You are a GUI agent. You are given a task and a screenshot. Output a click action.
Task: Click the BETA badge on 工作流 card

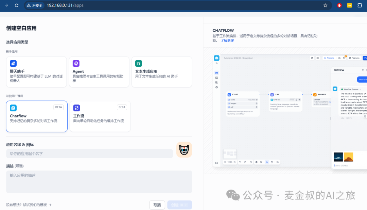pos(122,107)
